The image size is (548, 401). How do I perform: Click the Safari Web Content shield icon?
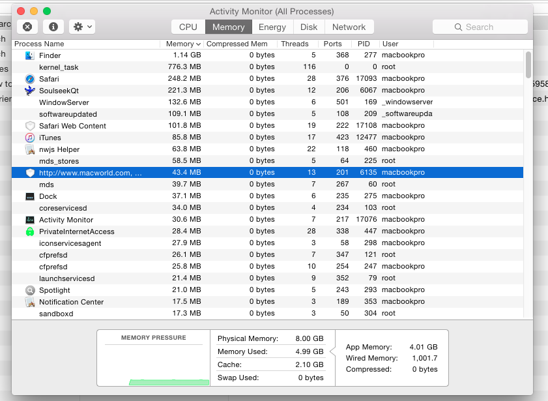click(x=30, y=126)
